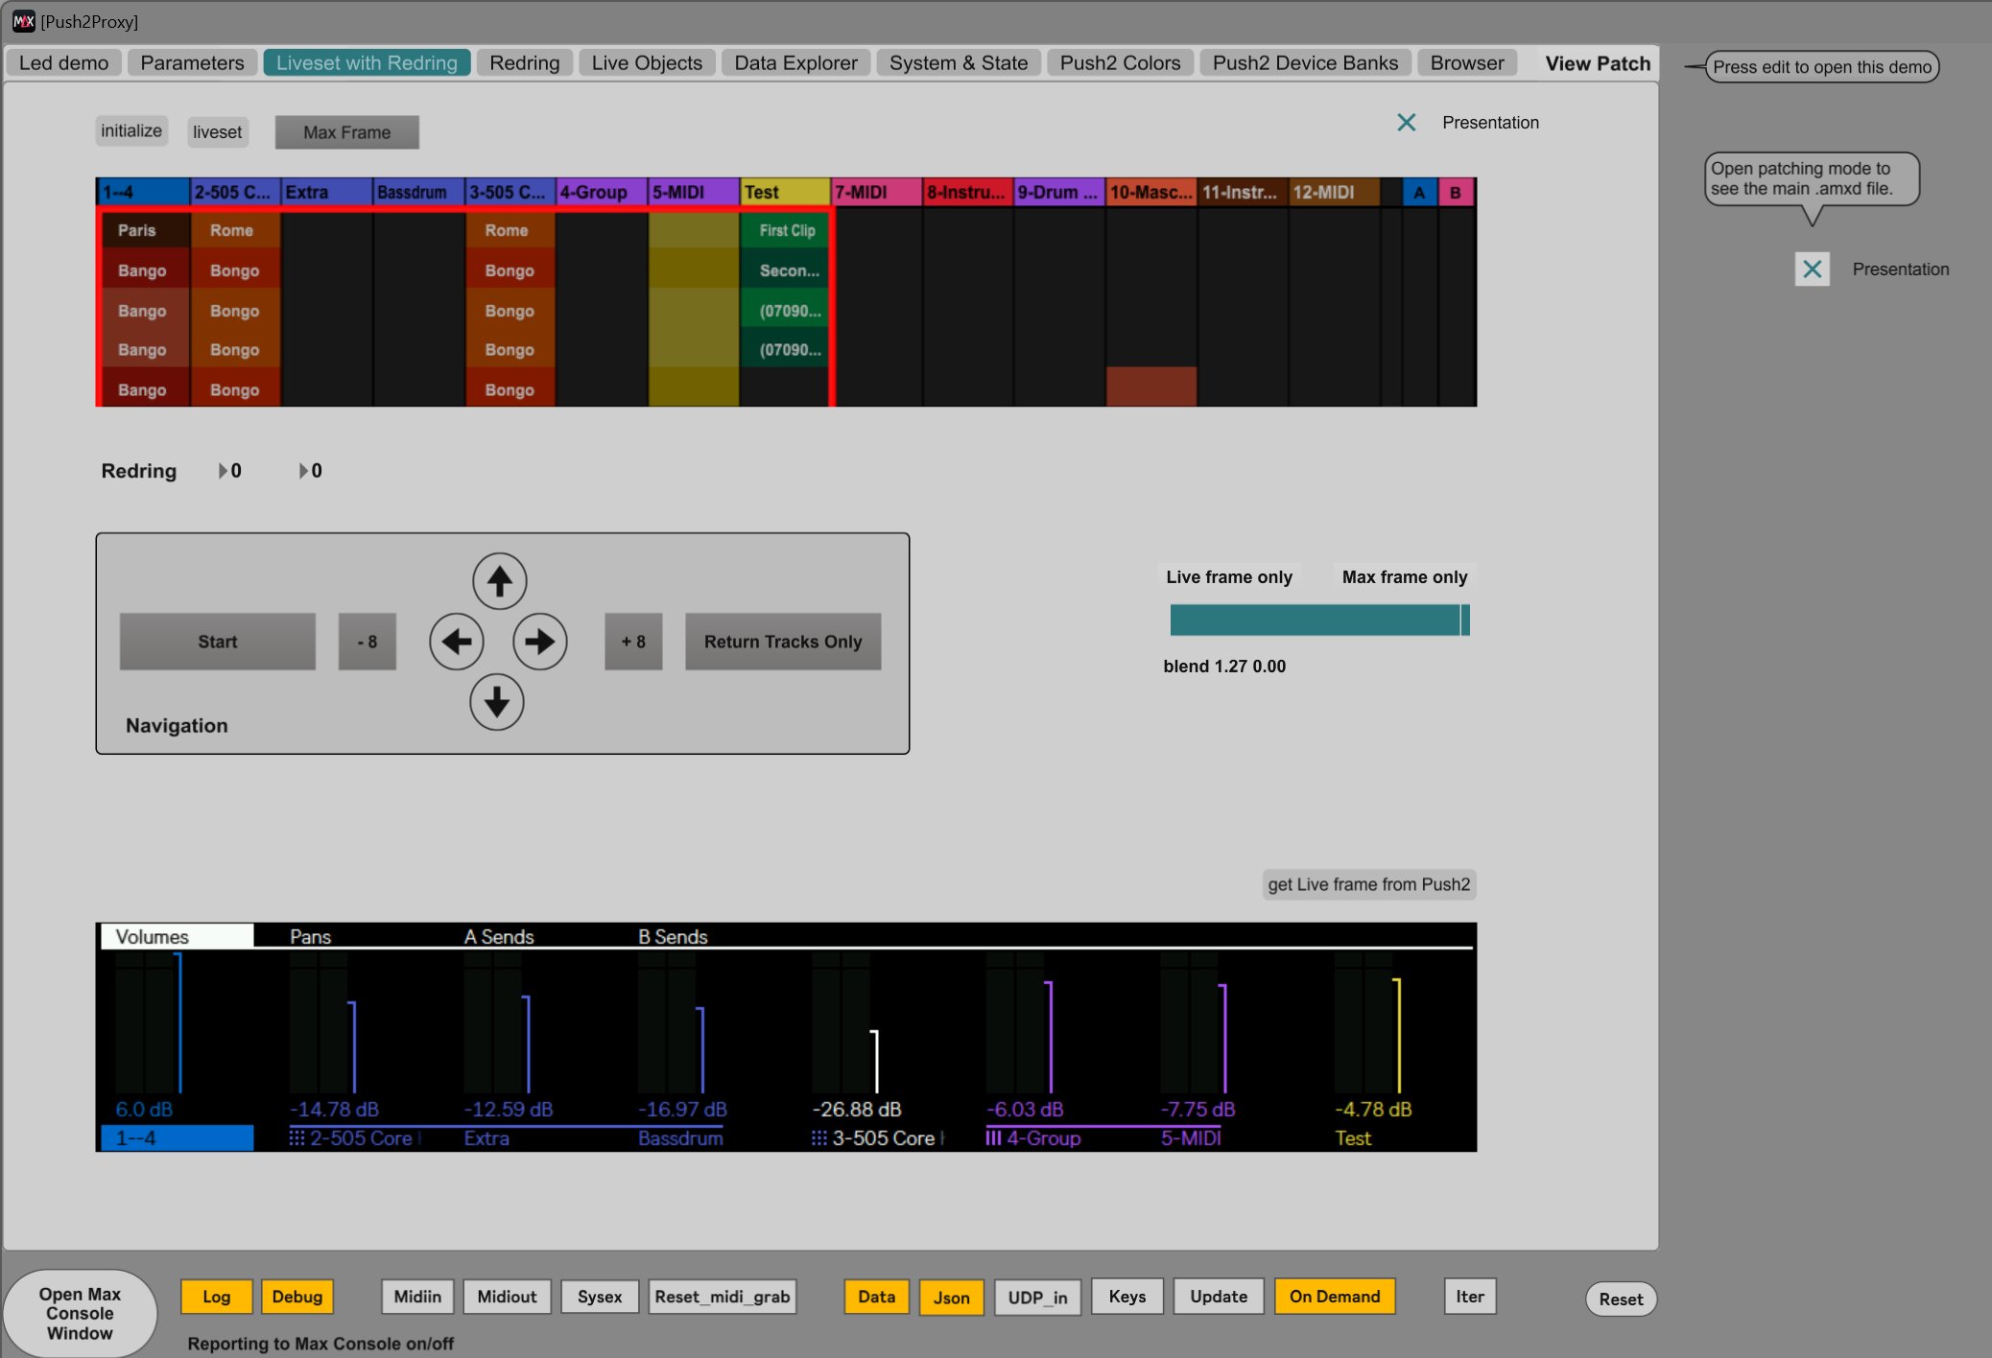Click the right arrow navigation button
This screenshot has height=1358, width=1992.
point(539,642)
